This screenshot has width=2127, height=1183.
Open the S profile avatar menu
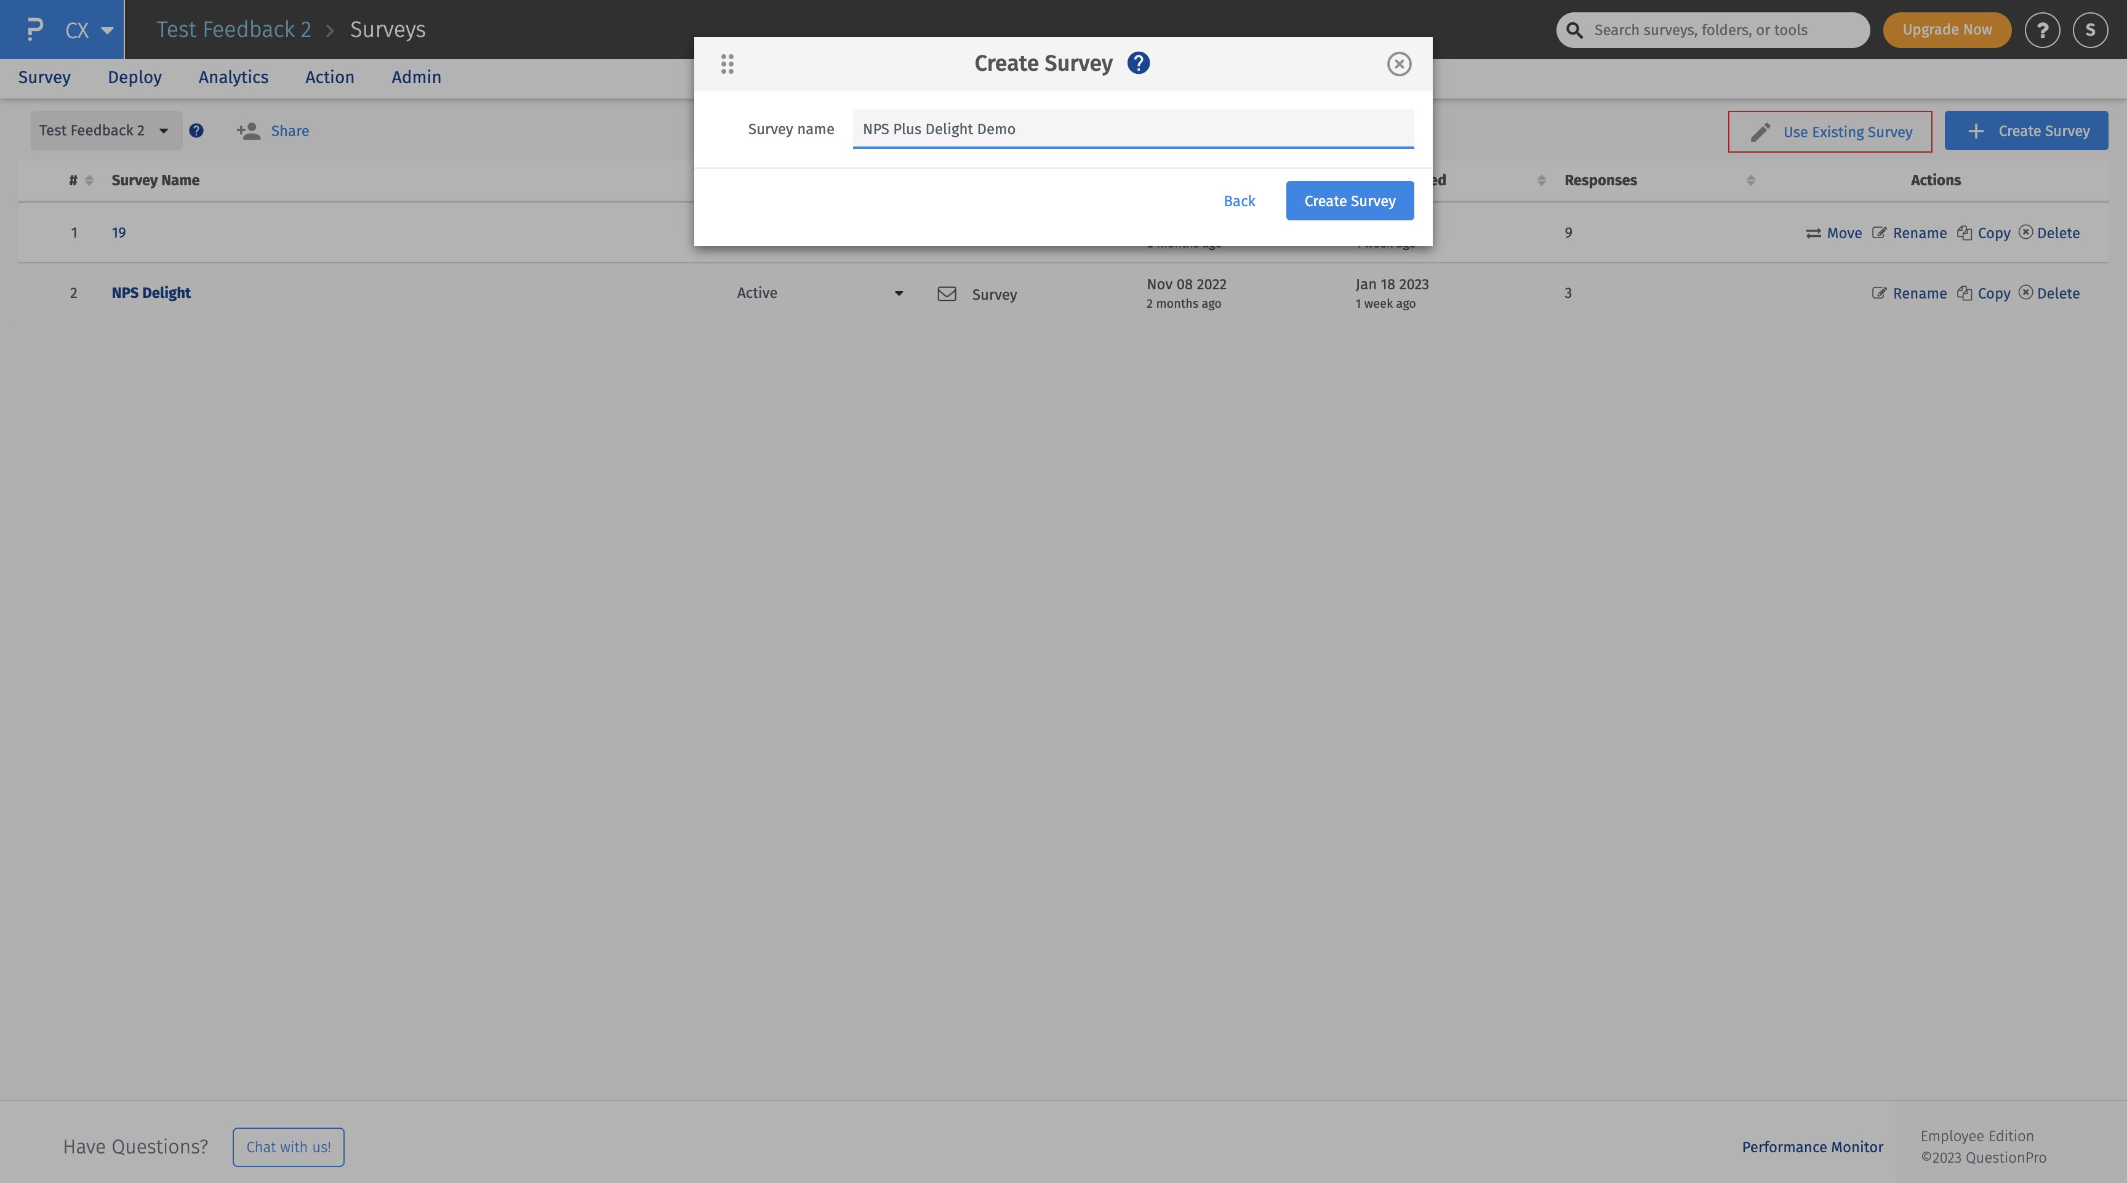point(2090,29)
